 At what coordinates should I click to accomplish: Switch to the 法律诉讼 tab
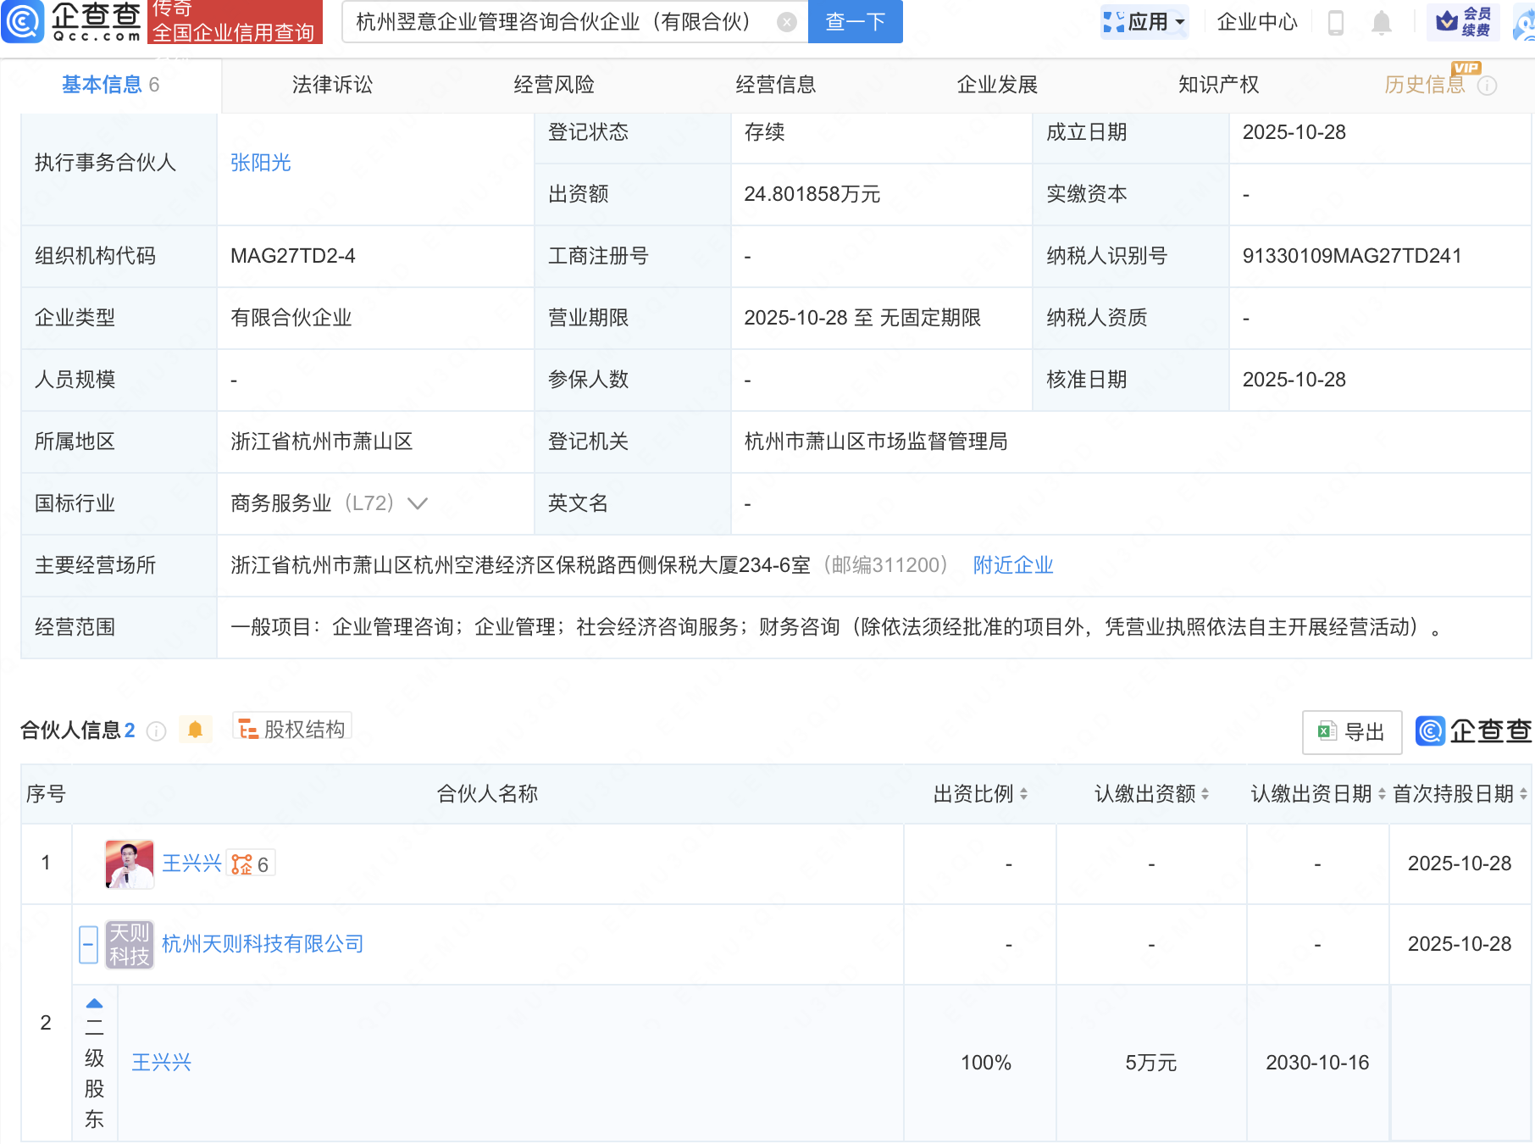click(x=332, y=85)
